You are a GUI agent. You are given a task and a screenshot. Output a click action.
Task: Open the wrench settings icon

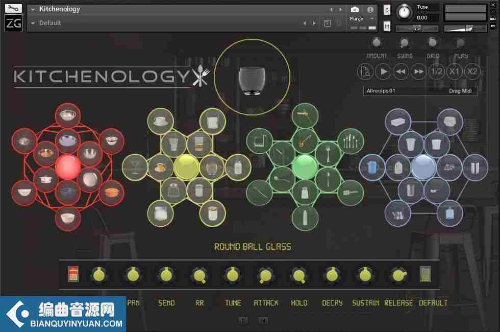[x=13, y=8]
